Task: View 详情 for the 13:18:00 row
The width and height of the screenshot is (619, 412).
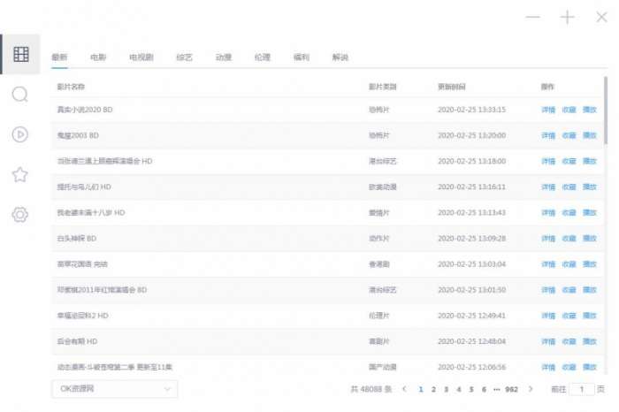Action: tap(548, 161)
